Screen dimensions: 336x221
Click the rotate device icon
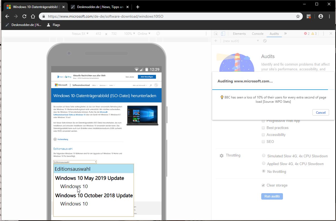tap(158, 34)
